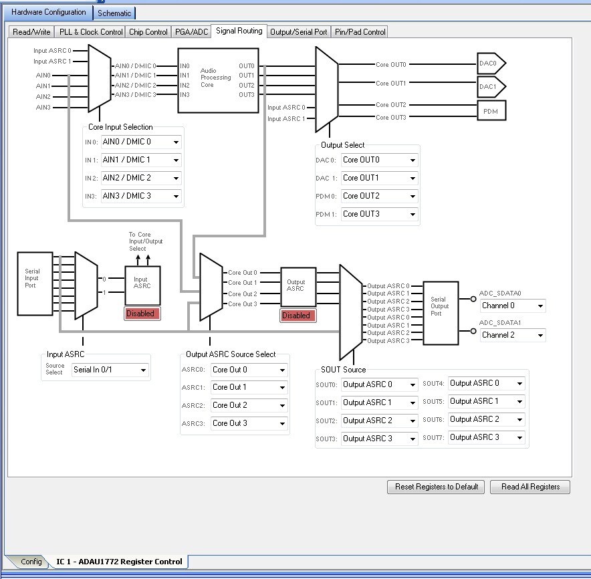Expand the SOUT3 source dropdown
The image size is (591, 579).
[x=380, y=439]
